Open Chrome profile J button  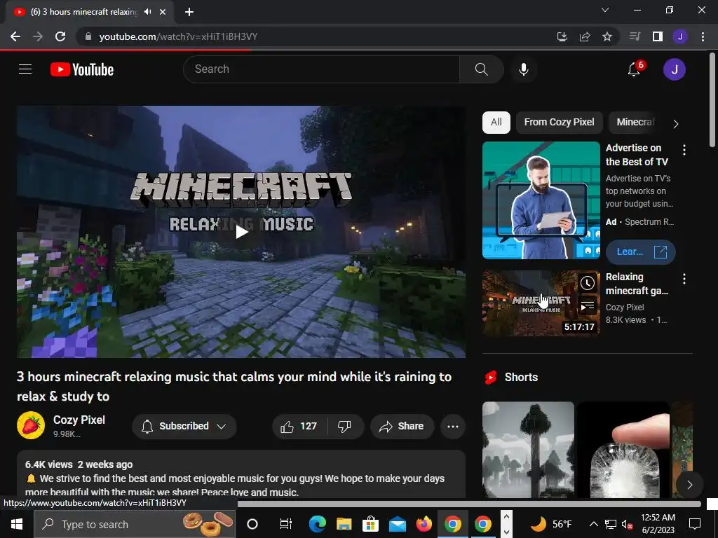coord(680,36)
